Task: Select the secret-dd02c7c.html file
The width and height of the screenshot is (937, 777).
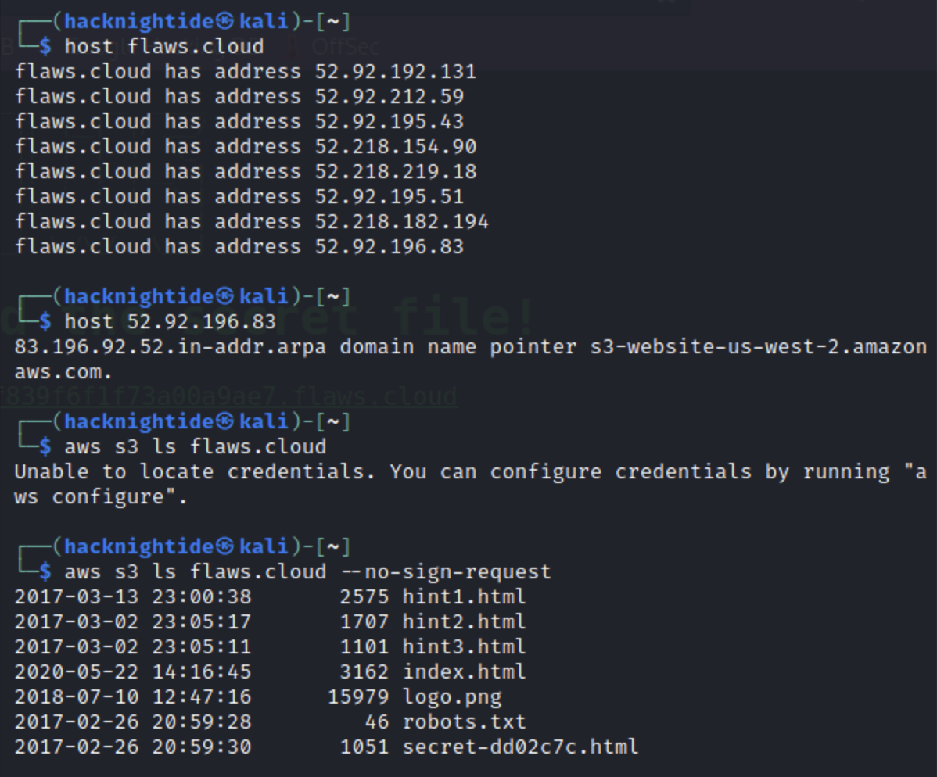Action: 520,747
